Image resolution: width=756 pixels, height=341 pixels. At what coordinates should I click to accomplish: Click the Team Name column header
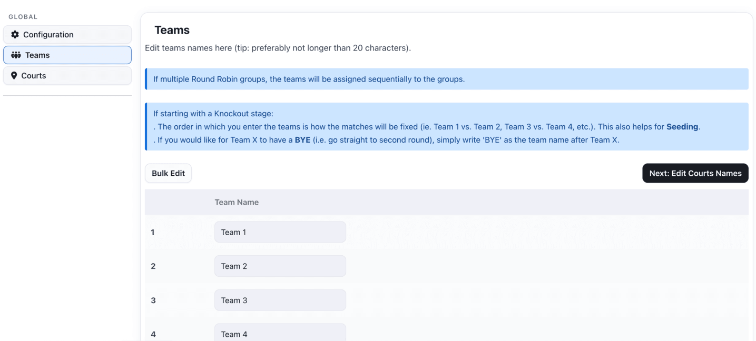[x=237, y=202]
